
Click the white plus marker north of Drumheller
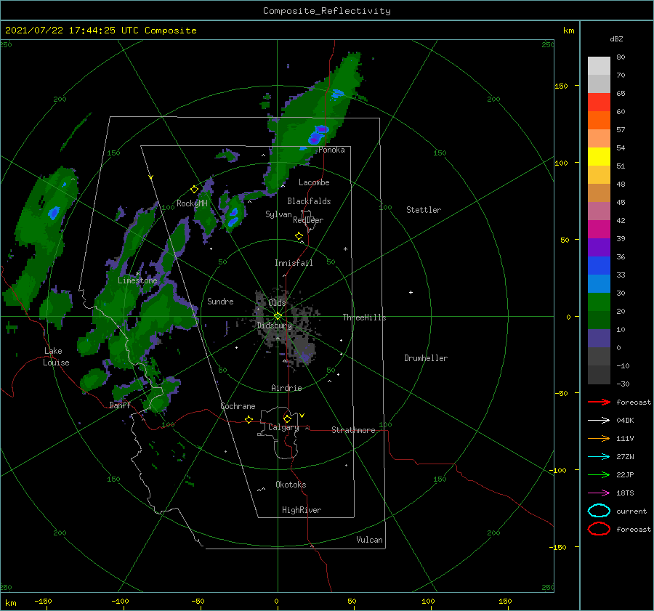(x=411, y=292)
